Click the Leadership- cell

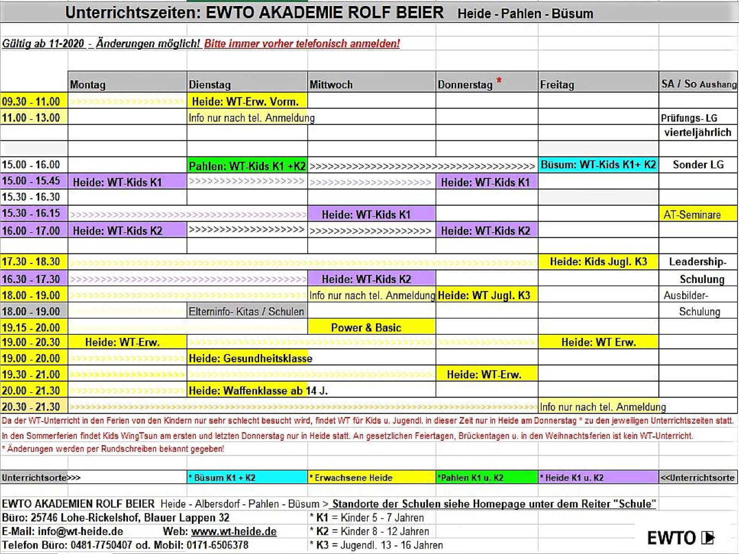click(698, 262)
